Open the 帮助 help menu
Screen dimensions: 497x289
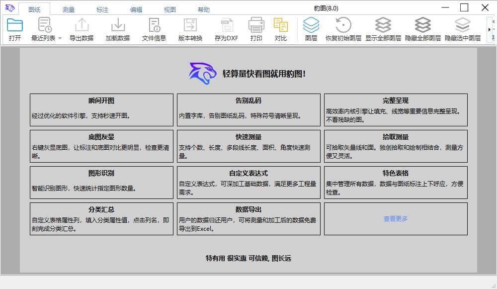pos(203,8)
